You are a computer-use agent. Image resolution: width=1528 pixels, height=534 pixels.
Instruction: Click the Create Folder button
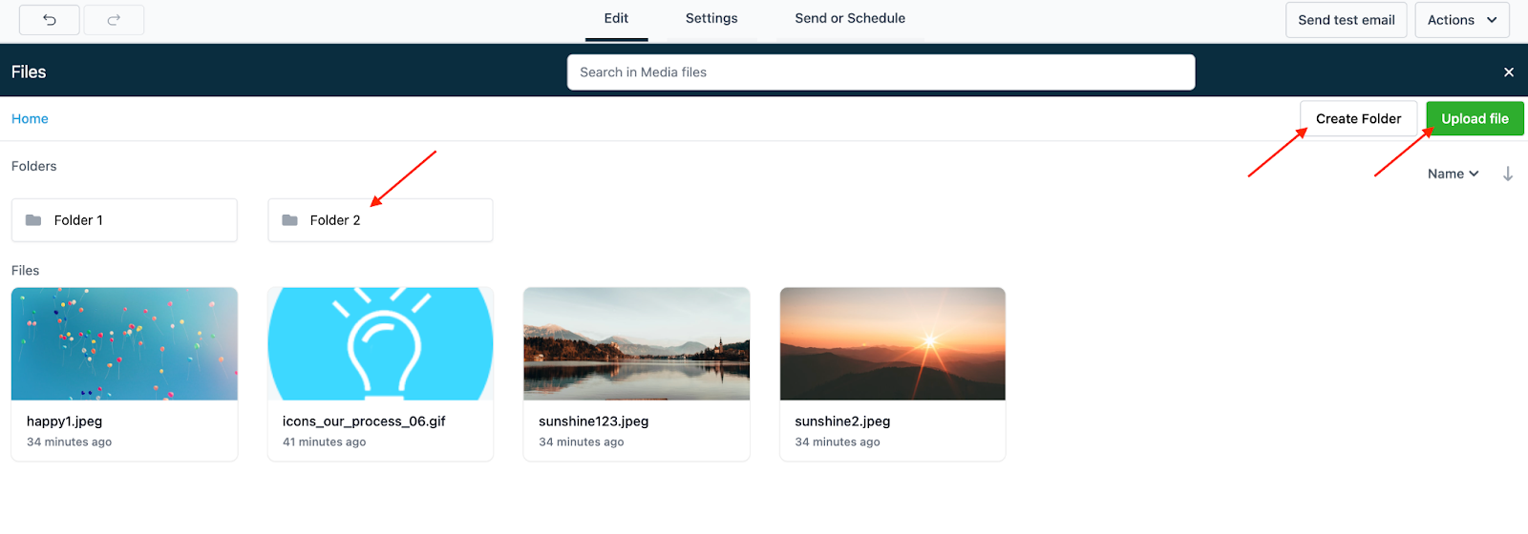(1358, 119)
